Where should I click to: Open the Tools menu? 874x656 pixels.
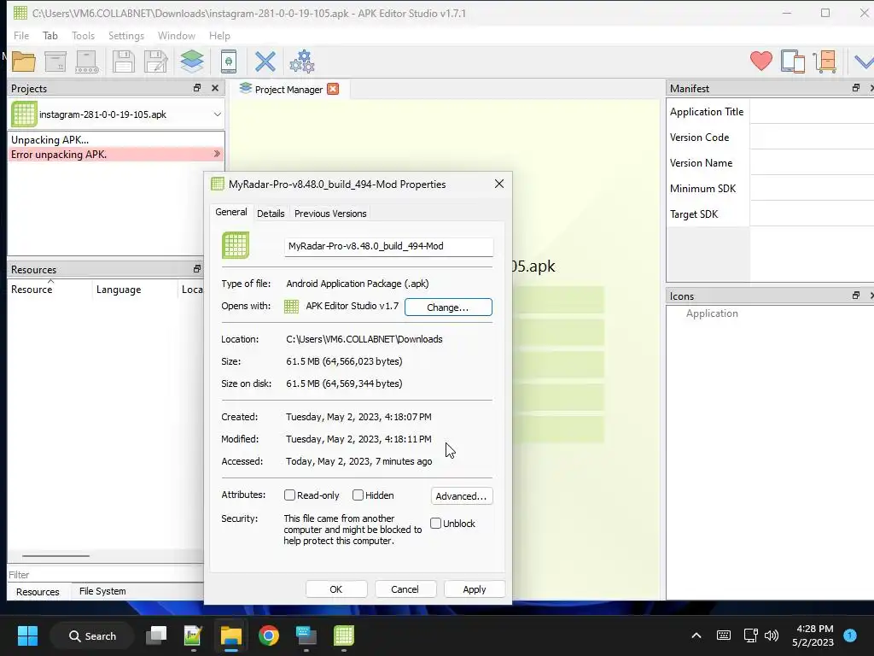[x=83, y=36]
